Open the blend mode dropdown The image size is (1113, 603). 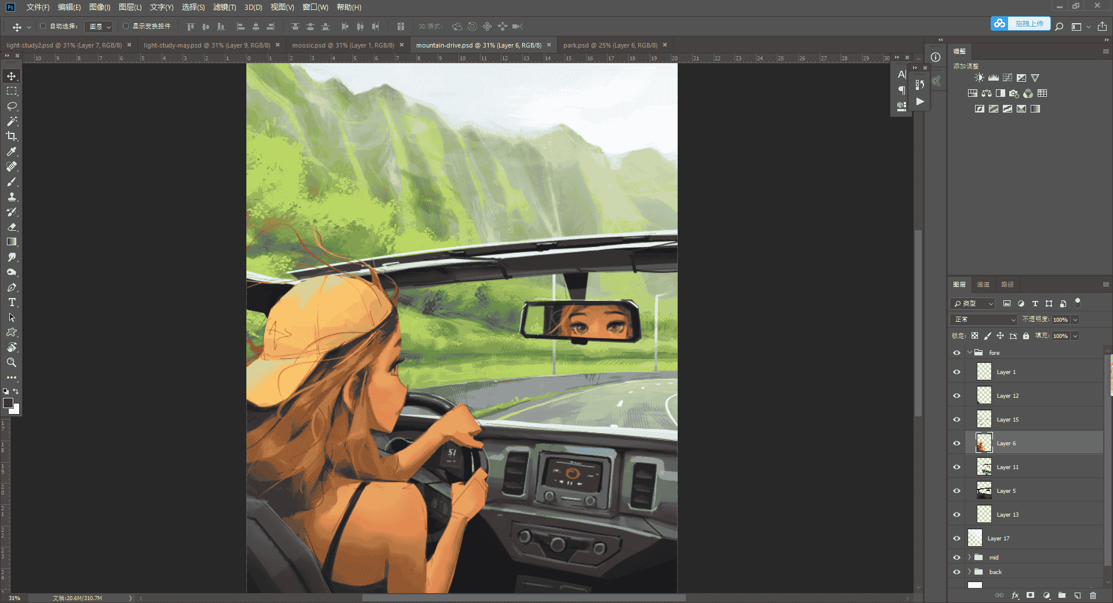[x=984, y=319]
